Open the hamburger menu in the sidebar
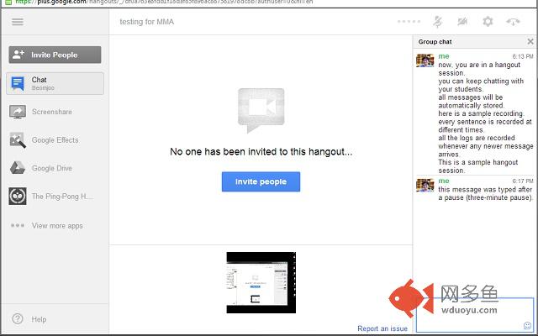Viewport: 538px width, 336px height. pyautogui.click(x=18, y=22)
